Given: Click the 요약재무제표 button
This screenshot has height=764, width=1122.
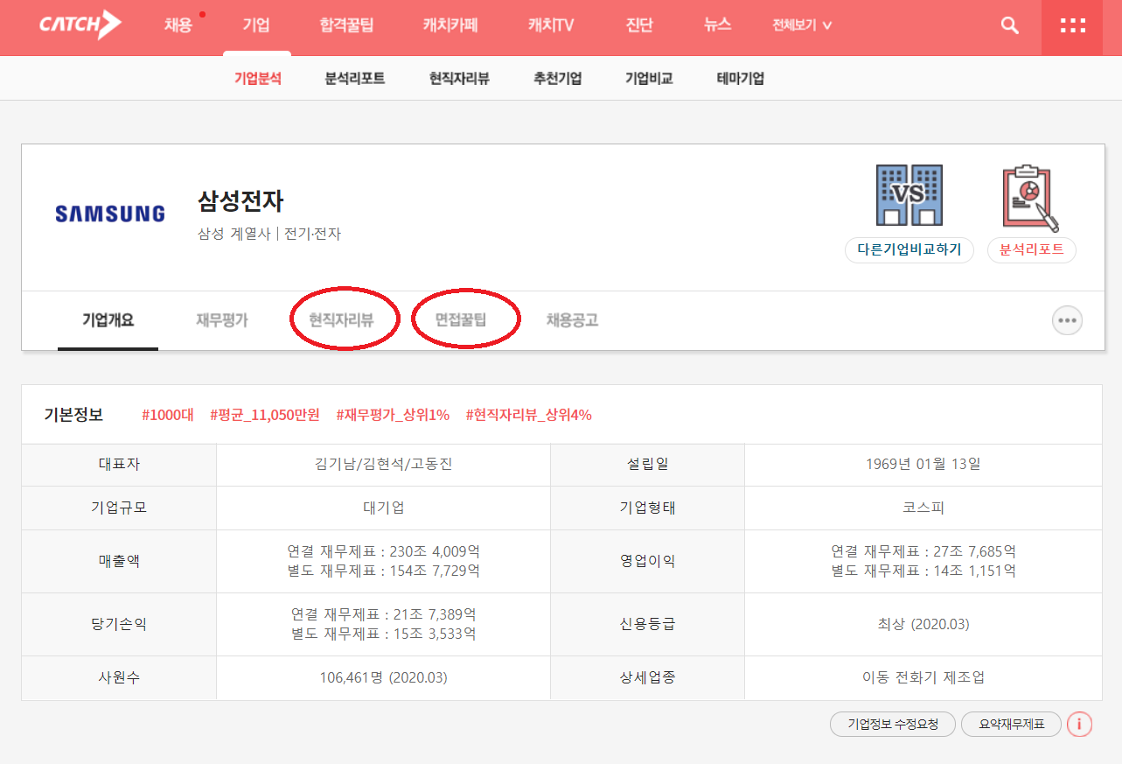Looking at the screenshot, I should pyautogui.click(x=1011, y=725).
